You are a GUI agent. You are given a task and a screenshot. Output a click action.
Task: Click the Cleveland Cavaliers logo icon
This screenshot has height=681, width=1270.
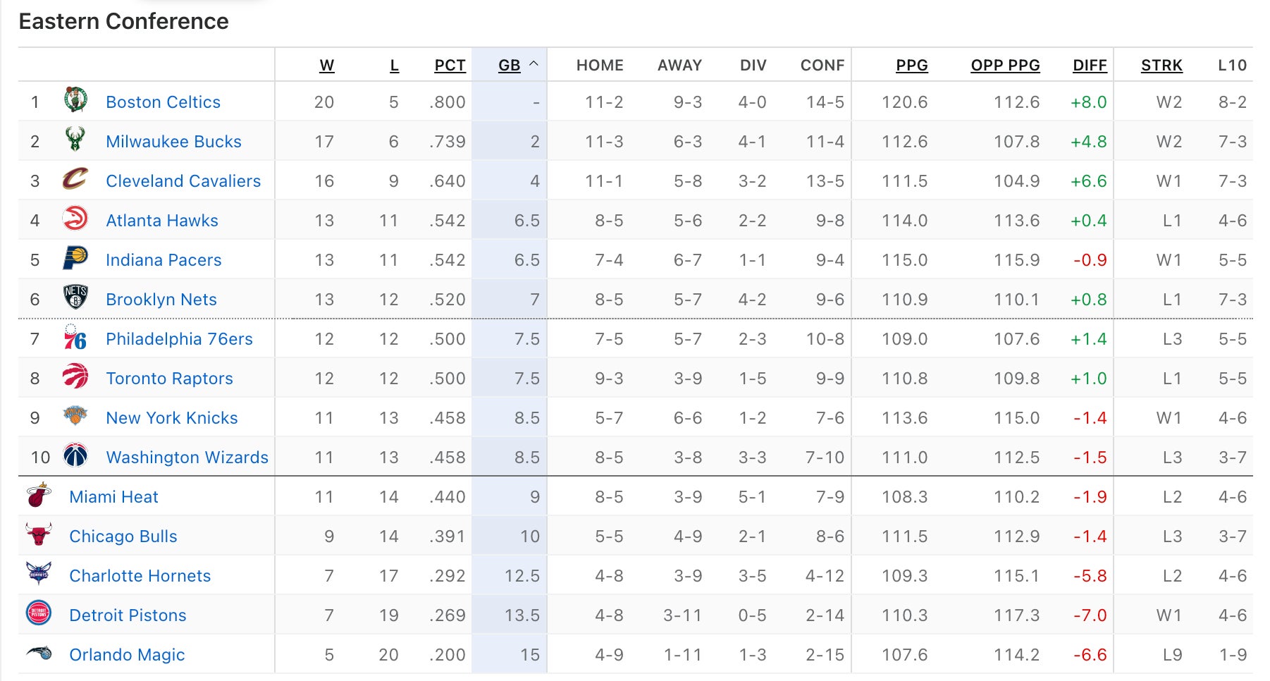click(75, 179)
